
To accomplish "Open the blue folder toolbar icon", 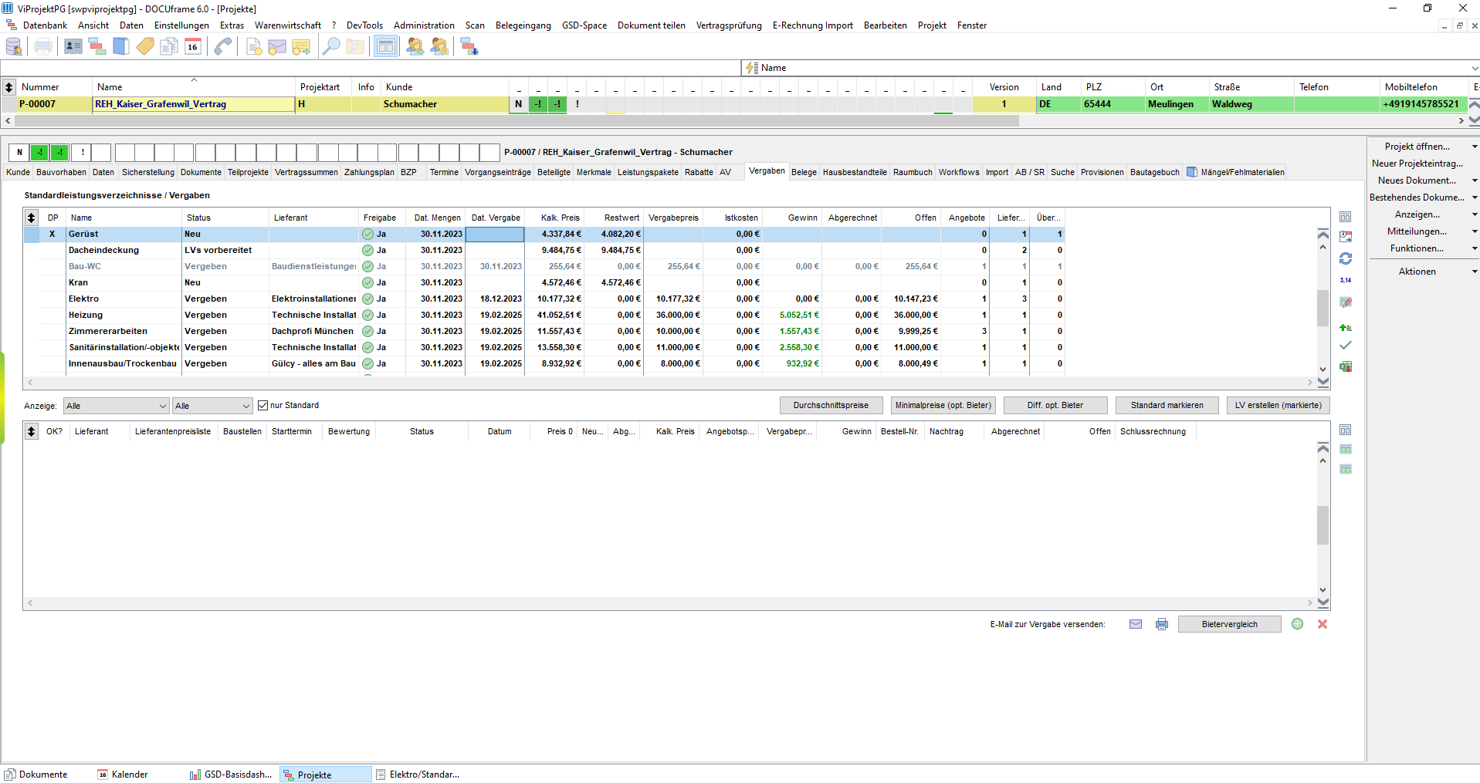I will (x=121, y=46).
